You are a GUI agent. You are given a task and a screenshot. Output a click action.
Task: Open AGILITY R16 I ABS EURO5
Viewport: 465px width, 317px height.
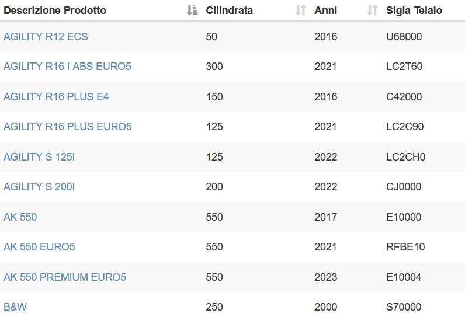click(x=67, y=67)
